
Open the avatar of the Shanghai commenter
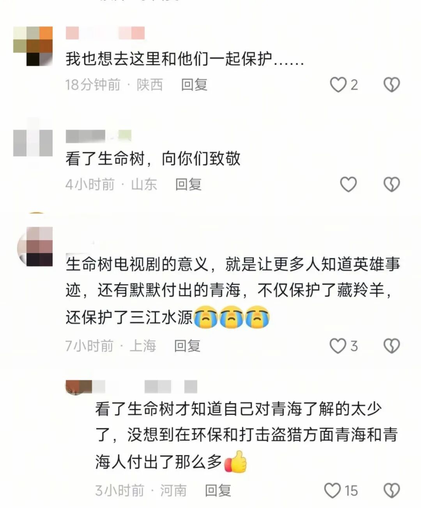pyautogui.click(x=35, y=246)
